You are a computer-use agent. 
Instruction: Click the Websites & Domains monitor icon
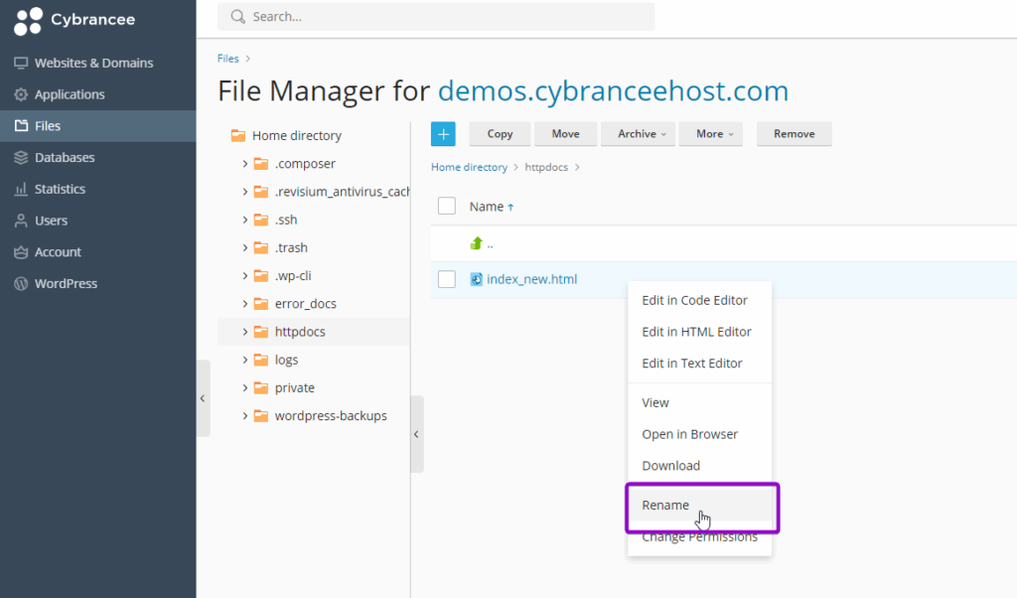click(21, 63)
